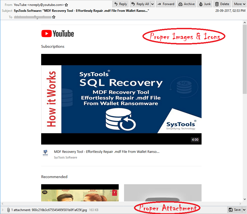Star the recipient address in To field
The width and height of the screenshot is (247, 214).
tap(54, 17)
